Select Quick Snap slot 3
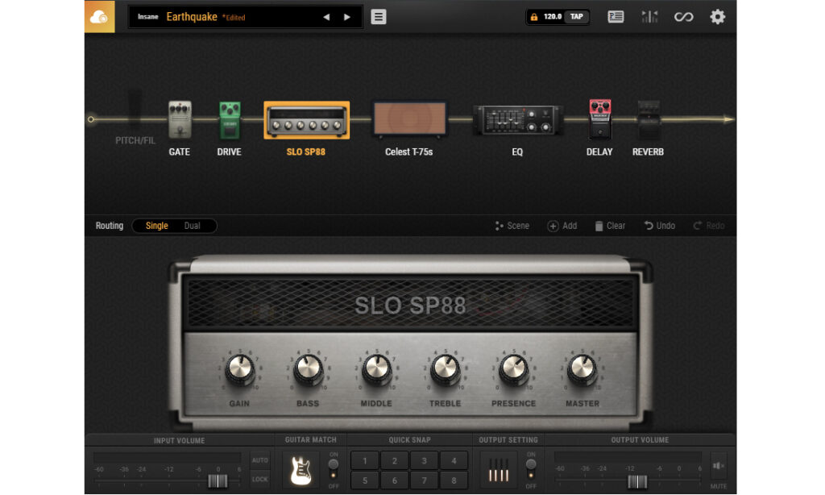The image size is (825, 495). coord(424,461)
